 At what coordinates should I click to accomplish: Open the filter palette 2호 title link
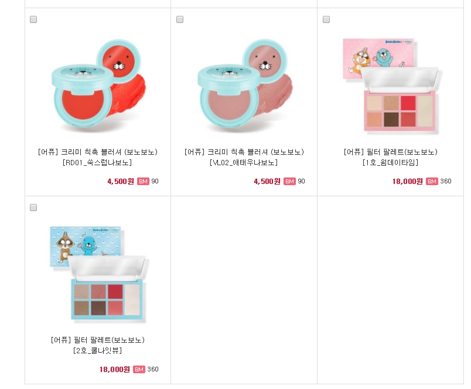coord(98,345)
